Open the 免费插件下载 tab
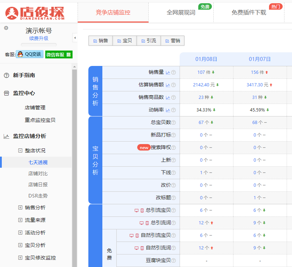Screen dimensions: 292x267 pos(249,13)
